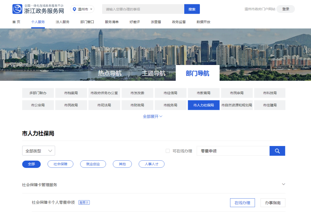Screen dimensions: 311x219
Task: Open the 办事指南 guide button
Action: click(x=273, y=203)
